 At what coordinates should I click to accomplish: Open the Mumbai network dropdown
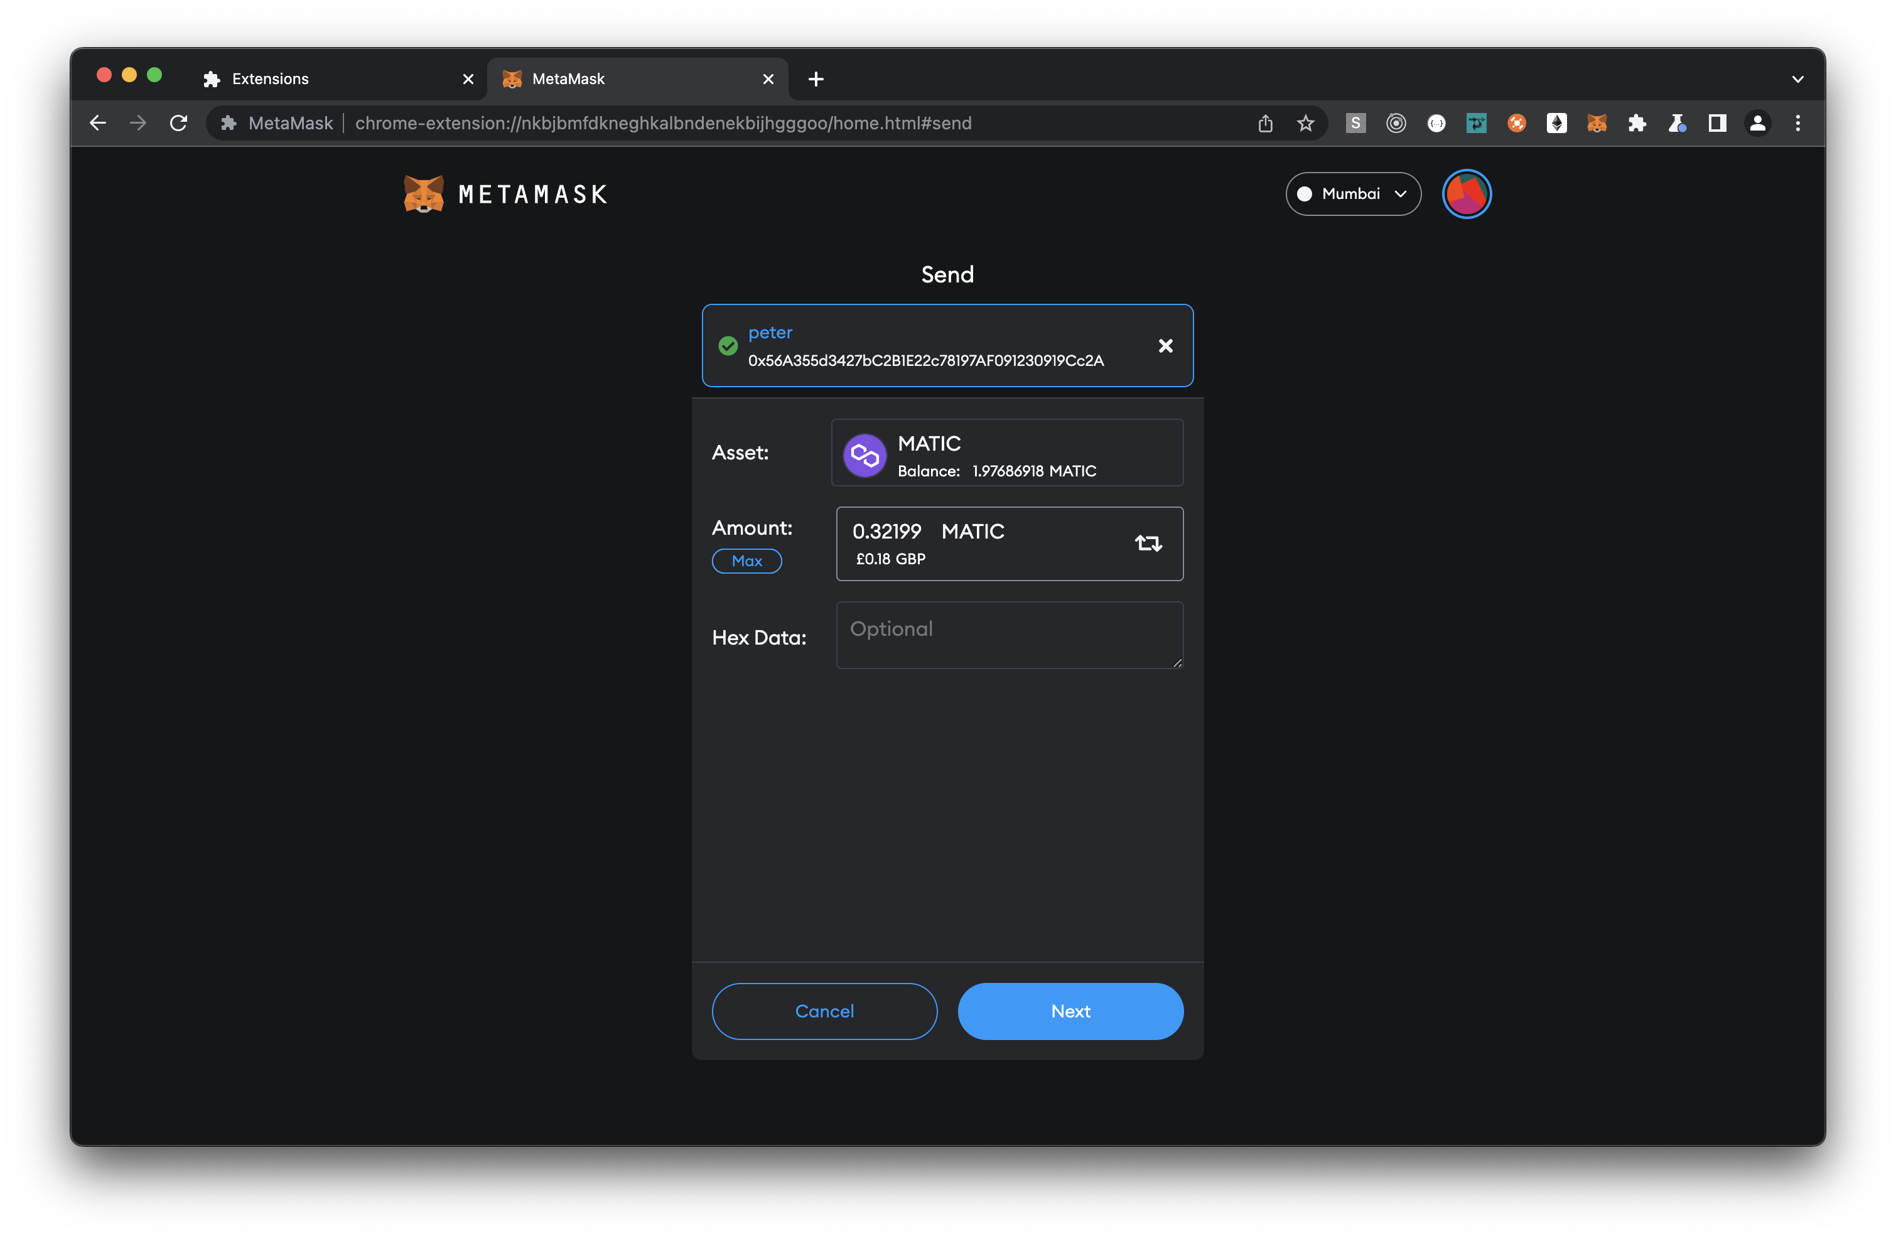point(1353,193)
